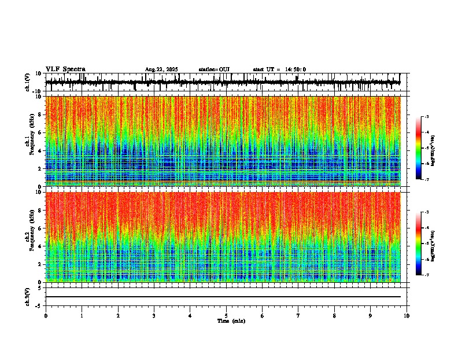Click the date label "Aug.22, 2025"
The width and height of the screenshot is (458, 354).
(x=161, y=69)
